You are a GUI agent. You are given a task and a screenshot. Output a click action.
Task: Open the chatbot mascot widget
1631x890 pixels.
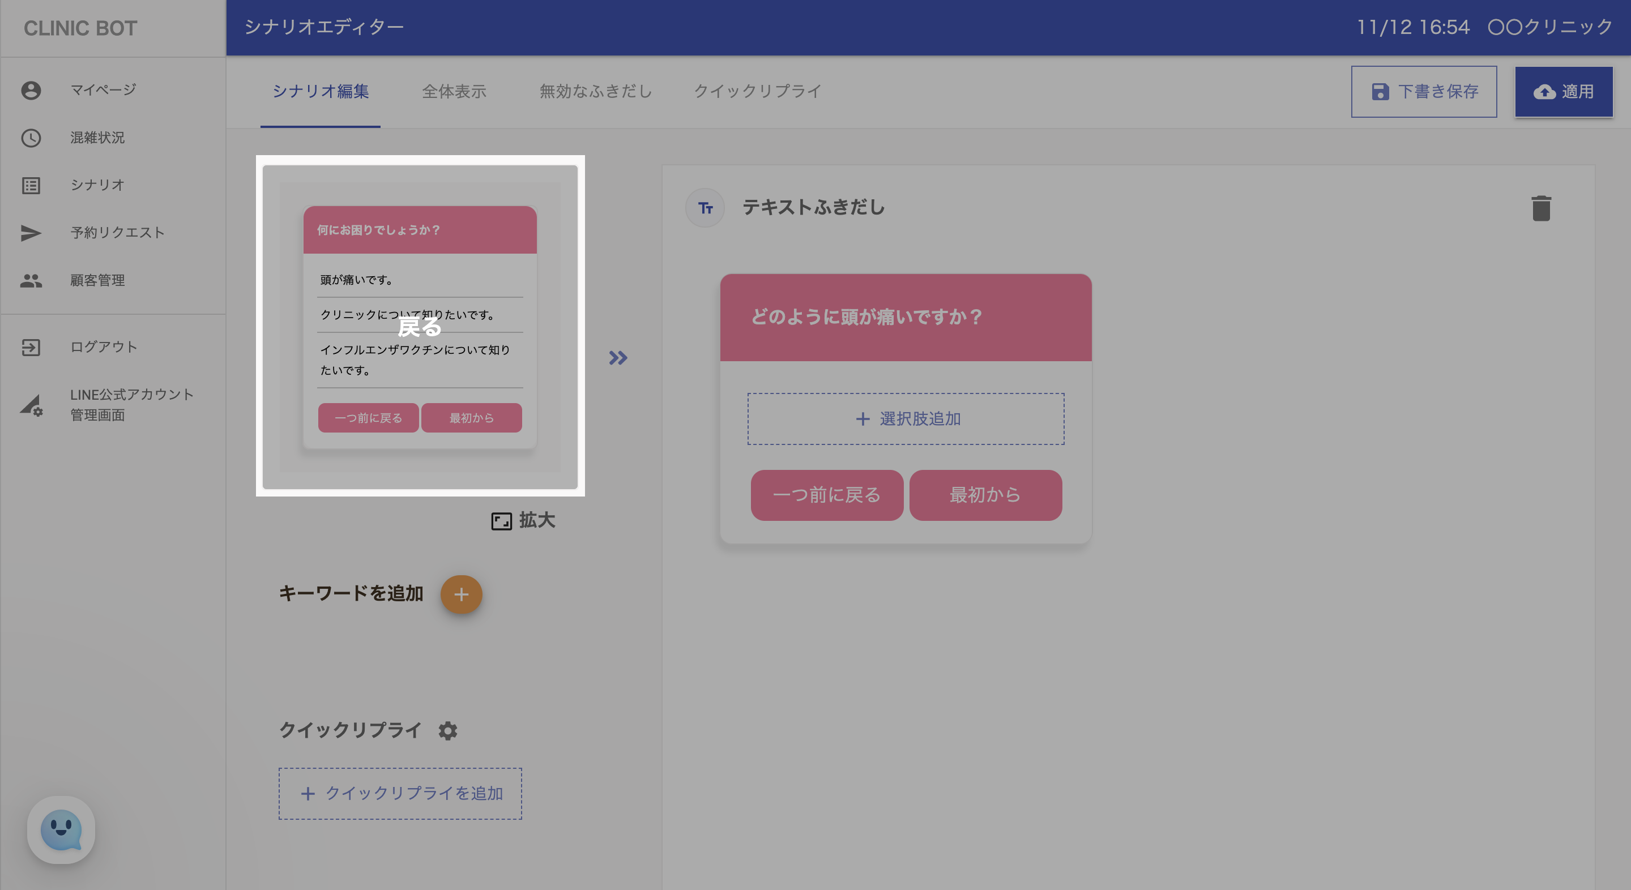61,829
